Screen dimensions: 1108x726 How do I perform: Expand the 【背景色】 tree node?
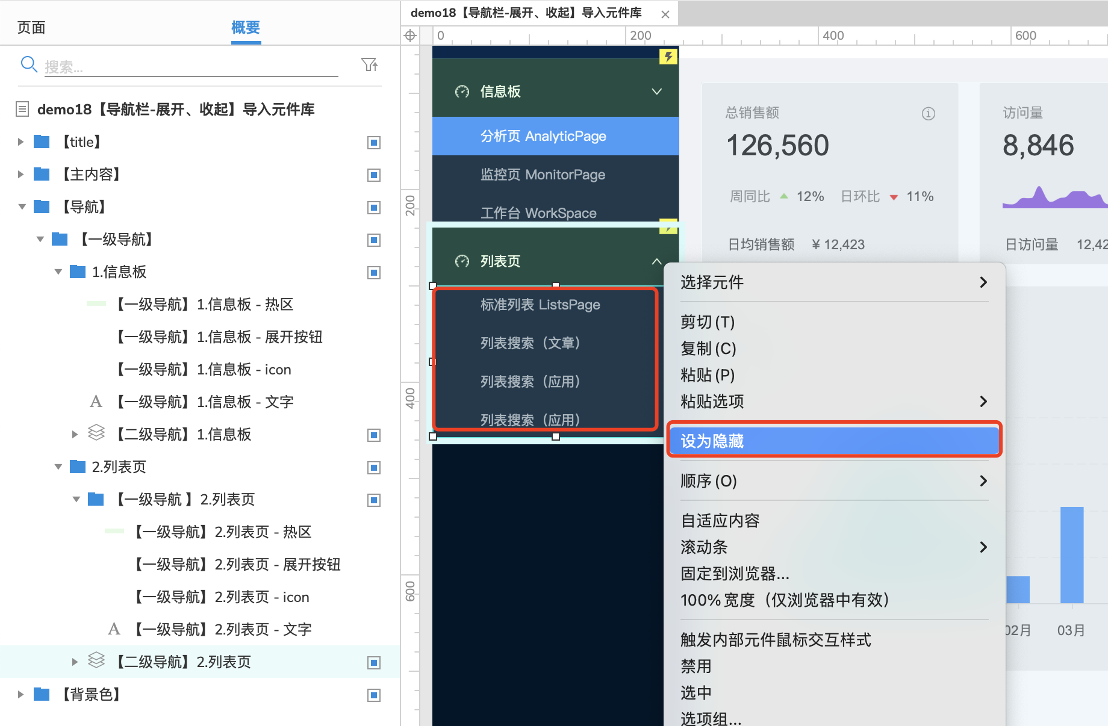20,695
